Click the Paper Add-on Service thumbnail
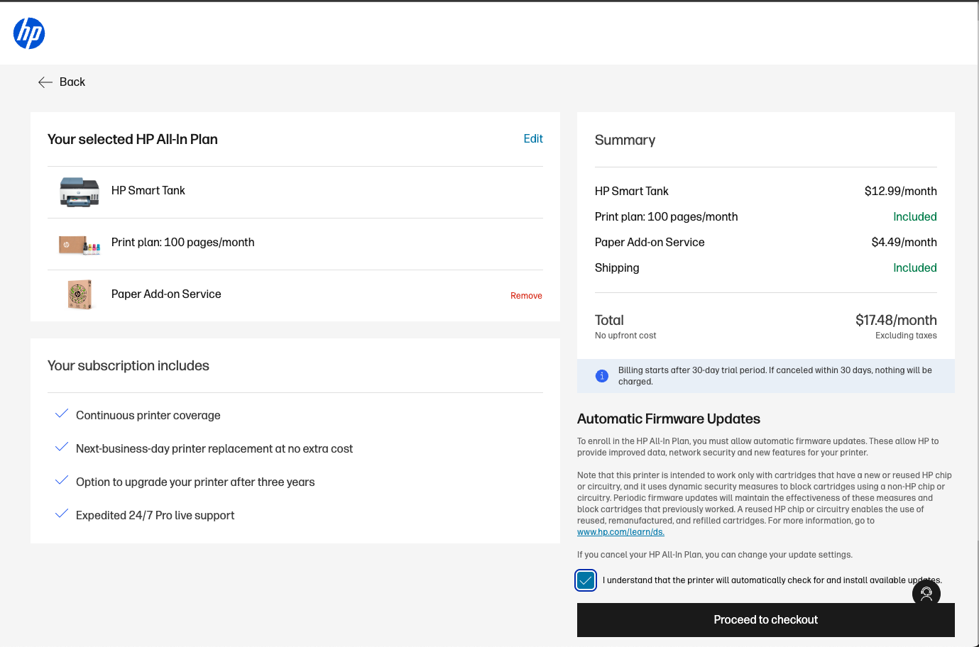Screen dimensions: 979x647 (79, 294)
